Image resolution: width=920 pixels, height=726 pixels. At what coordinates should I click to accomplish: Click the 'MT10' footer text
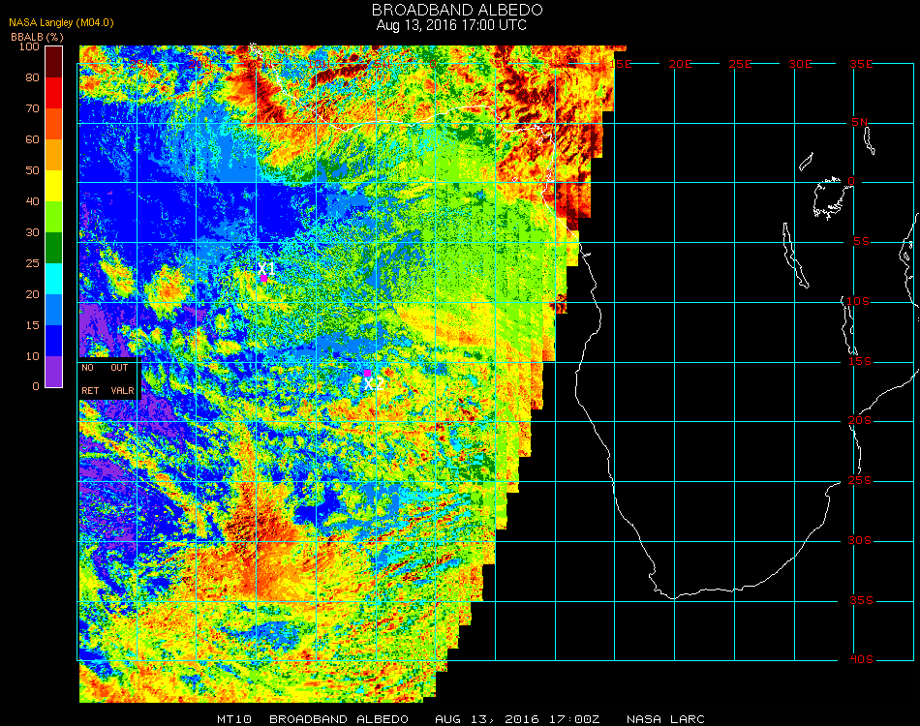point(234,719)
